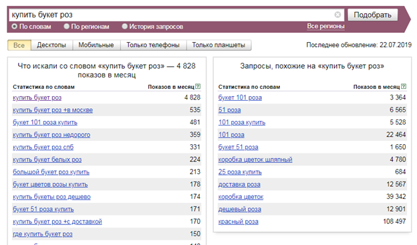Switch to the 'Мобильные' tab
The image size is (417, 245).
coord(96,45)
